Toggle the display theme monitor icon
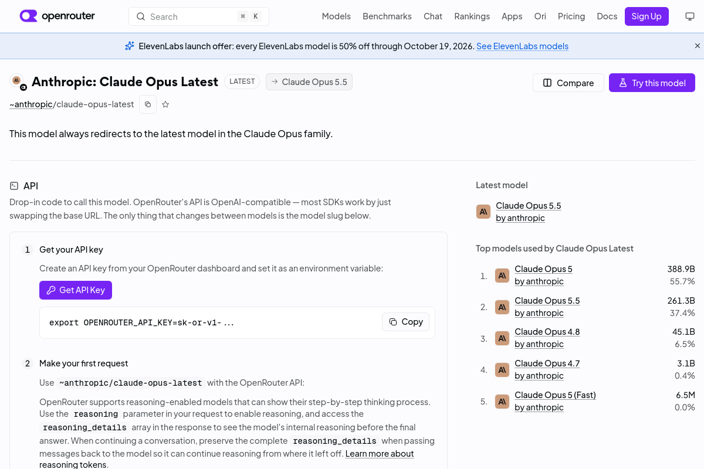 click(x=690, y=16)
